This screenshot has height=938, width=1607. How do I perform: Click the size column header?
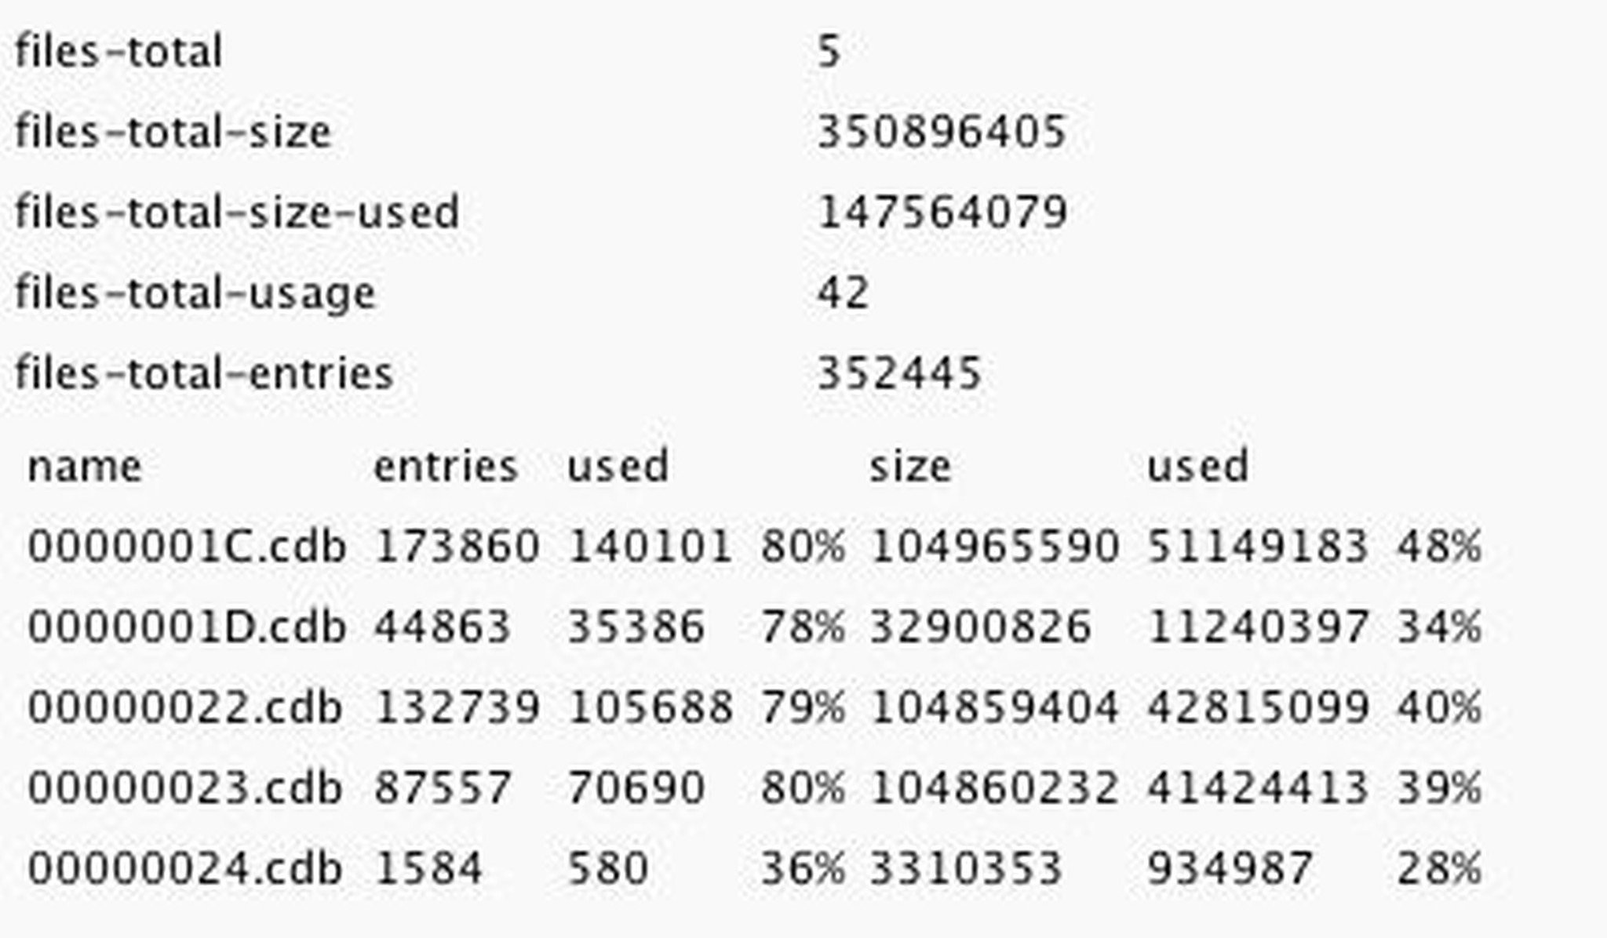click(x=910, y=467)
